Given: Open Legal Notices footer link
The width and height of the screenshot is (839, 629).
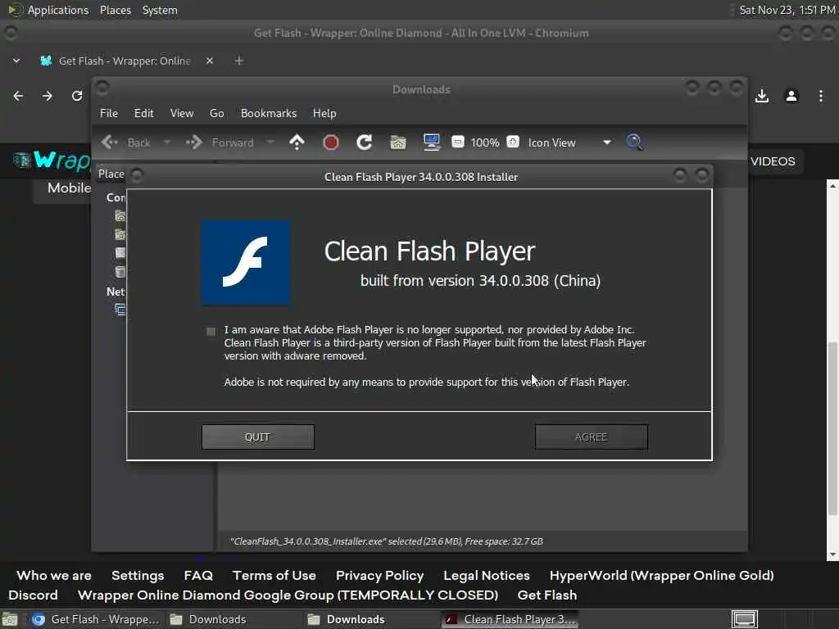Looking at the screenshot, I should pos(487,576).
